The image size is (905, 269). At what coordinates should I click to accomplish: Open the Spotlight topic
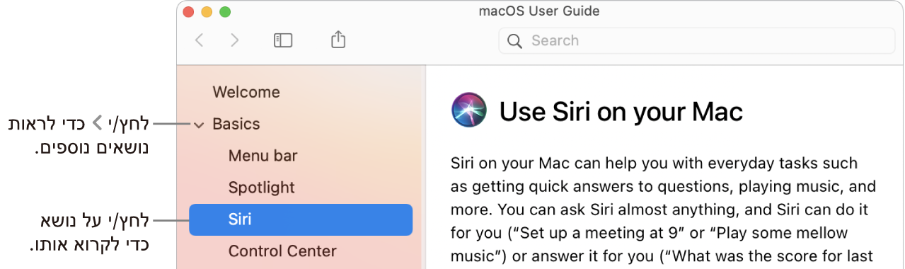tap(261, 188)
